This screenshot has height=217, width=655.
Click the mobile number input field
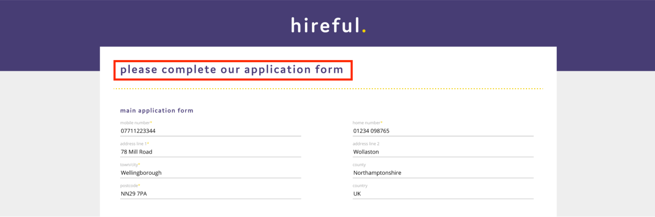(x=211, y=131)
